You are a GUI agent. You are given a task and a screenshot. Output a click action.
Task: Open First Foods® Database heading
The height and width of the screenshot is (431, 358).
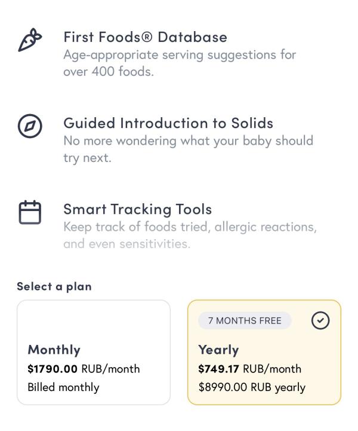point(146,37)
